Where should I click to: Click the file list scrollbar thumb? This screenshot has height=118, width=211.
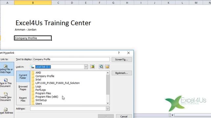click(x=108, y=85)
